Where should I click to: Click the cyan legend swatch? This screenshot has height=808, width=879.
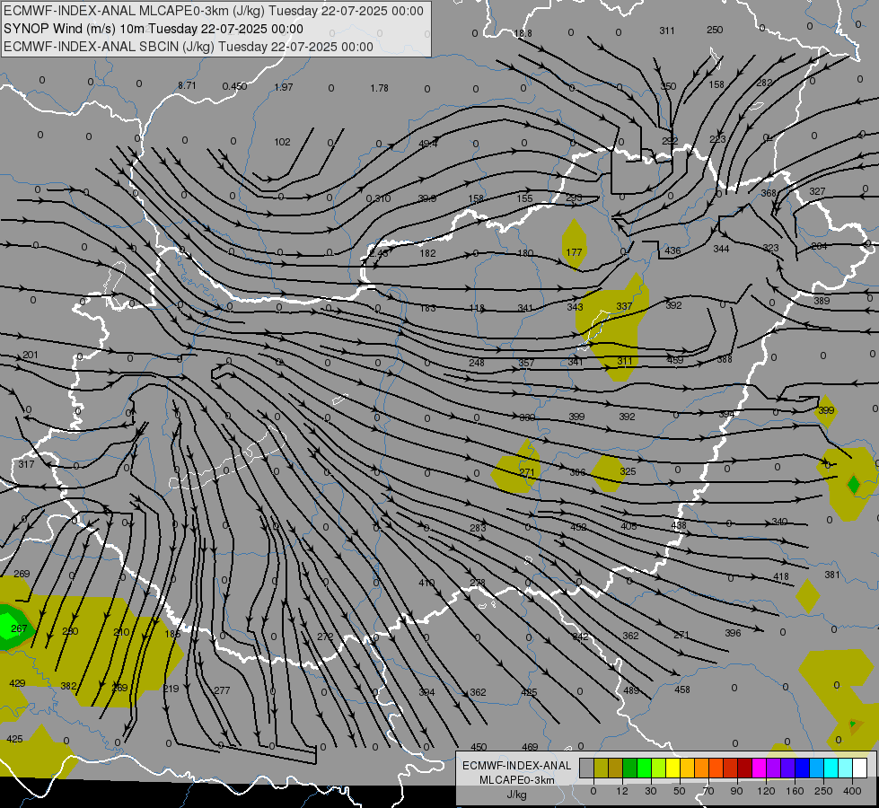click(x=831, y=768)
